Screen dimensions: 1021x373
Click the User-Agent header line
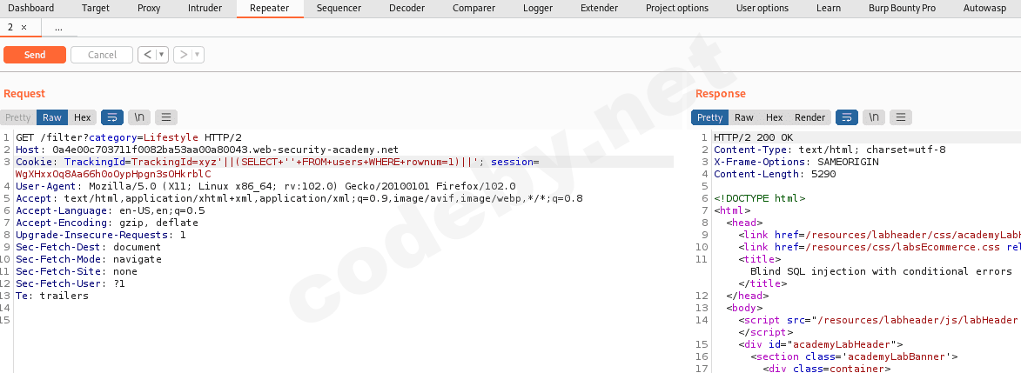pyautogui.click(x=265, y=186)
